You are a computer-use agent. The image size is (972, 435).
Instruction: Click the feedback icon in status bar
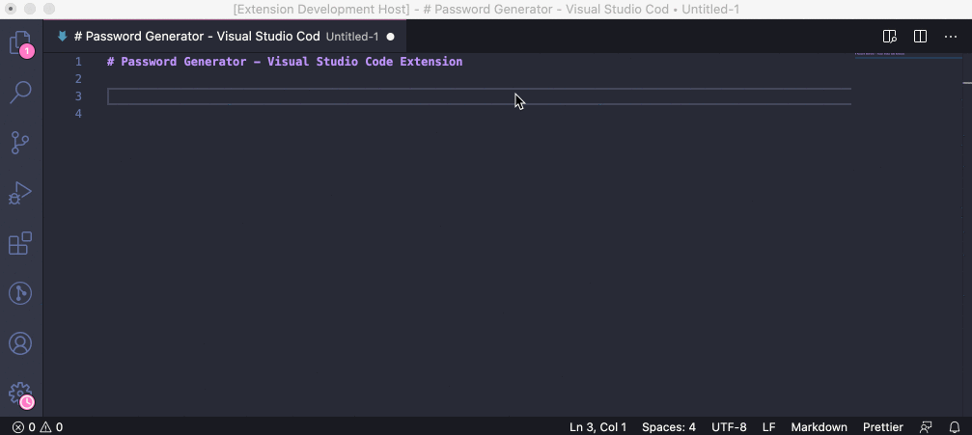(926, 427)
